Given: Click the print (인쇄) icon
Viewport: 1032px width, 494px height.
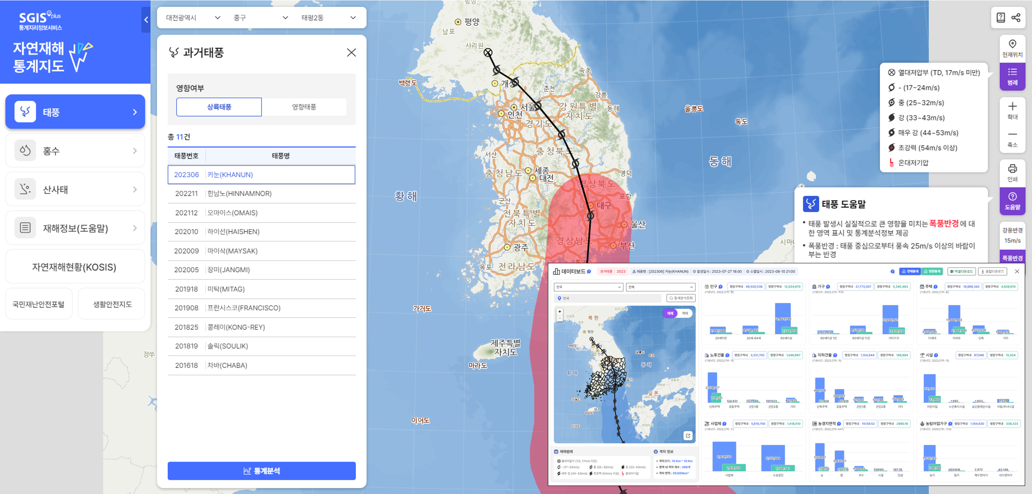Looking at the screenshot, I should click(1012, 169).
